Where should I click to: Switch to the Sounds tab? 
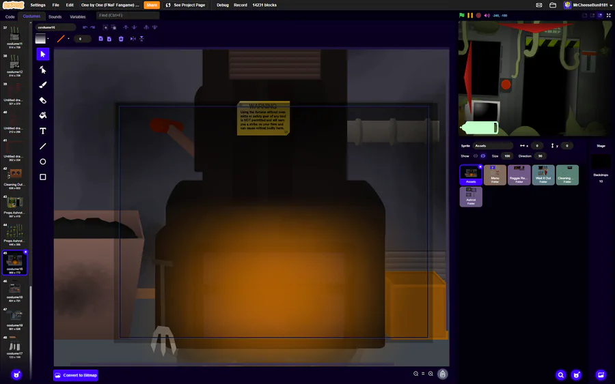click(x=55, y=17)
